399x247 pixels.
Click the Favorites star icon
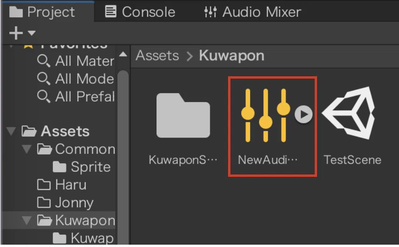[x=28, y=46]
